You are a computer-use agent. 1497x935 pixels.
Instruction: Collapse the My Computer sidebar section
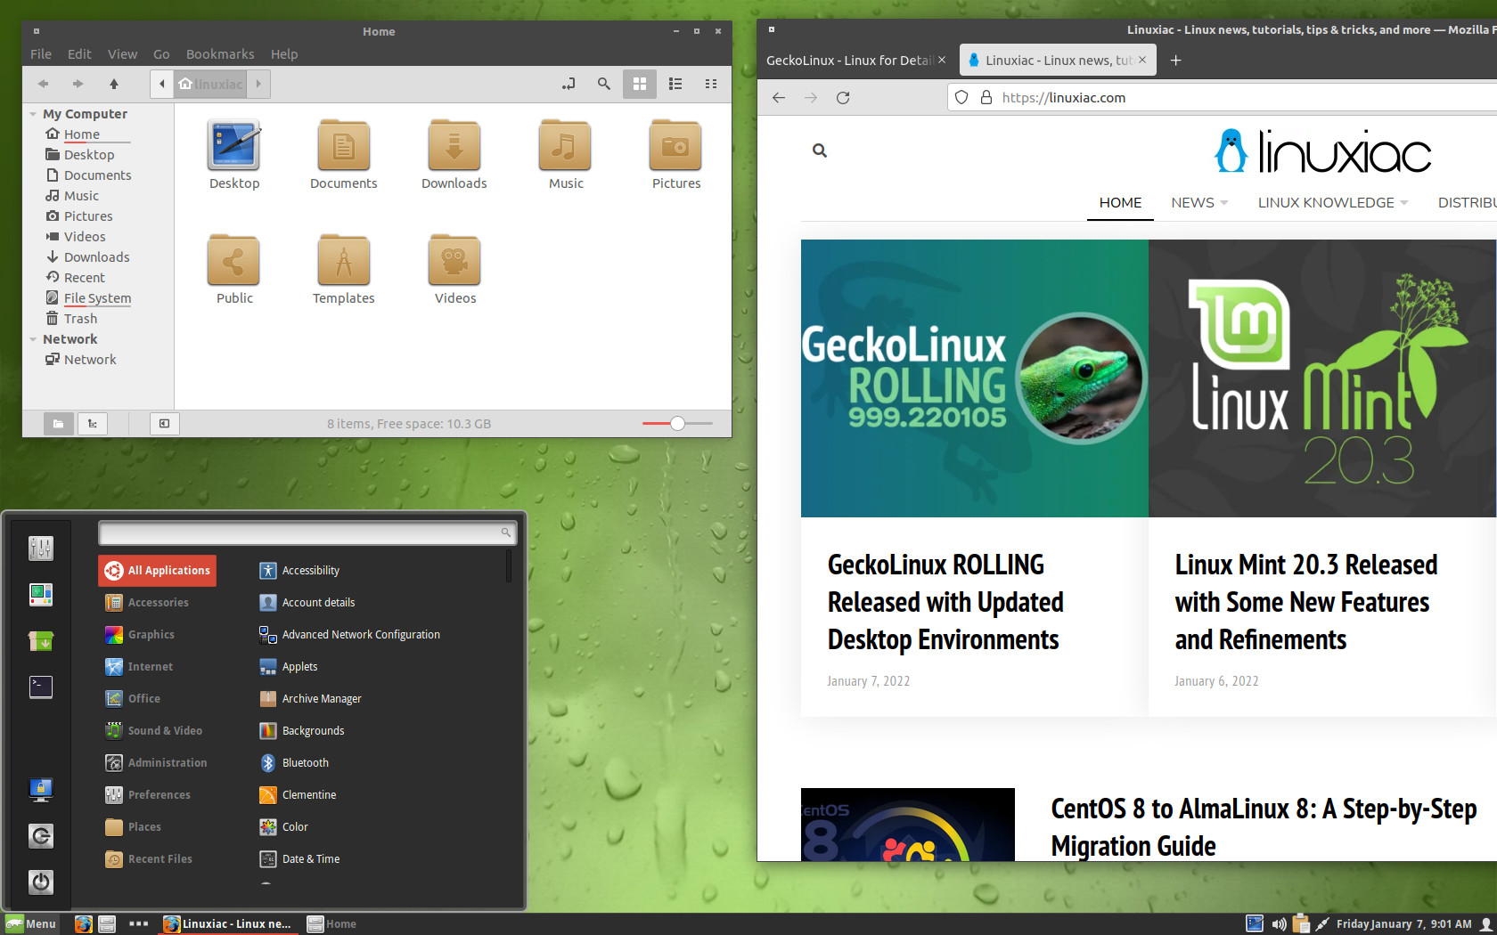coord(33,114)
